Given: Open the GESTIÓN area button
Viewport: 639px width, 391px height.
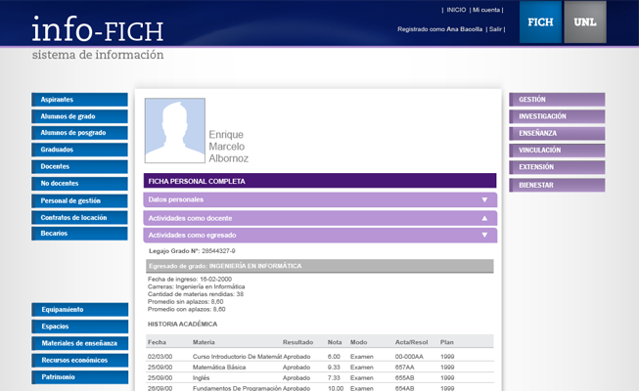Looking at the screenshot, I should [x=557, y=100].
